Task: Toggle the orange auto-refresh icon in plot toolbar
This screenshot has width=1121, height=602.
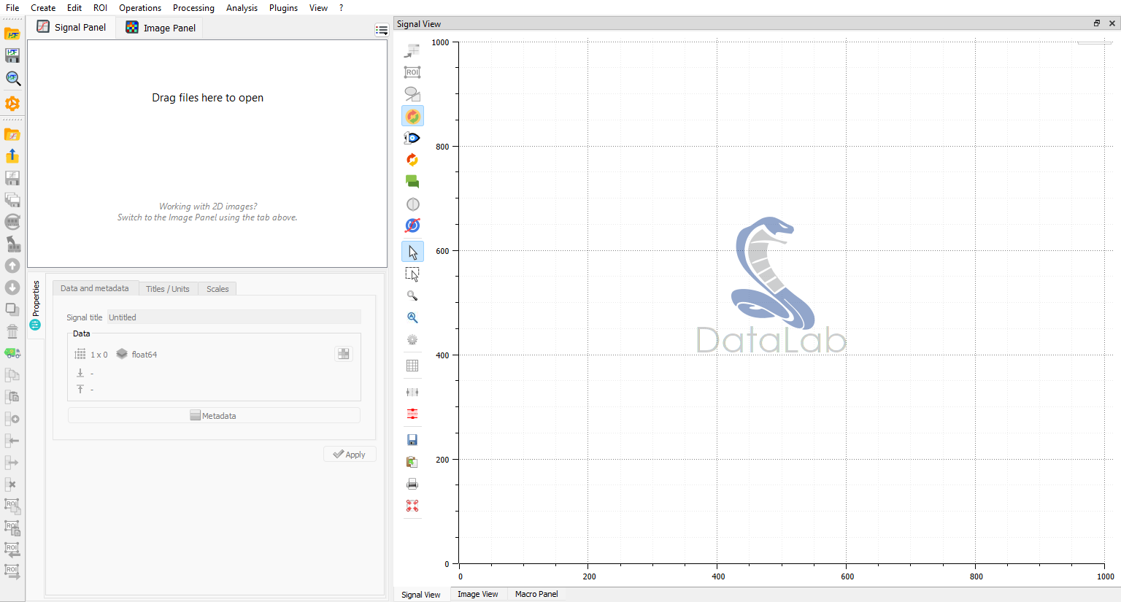Action: [412, 116]
